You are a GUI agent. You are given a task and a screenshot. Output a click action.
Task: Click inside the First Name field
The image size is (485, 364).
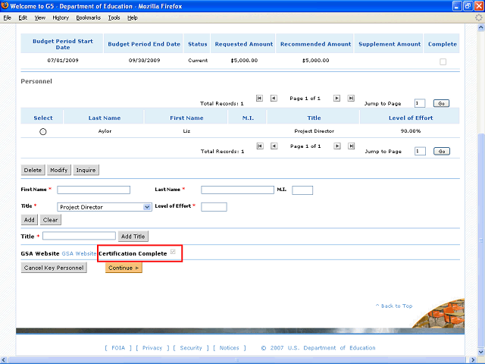[x=93, y=190]
